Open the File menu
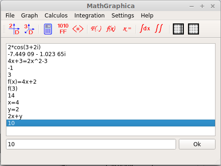The height and width of the screenshot is (166, 221). click(x=10, y=16)
